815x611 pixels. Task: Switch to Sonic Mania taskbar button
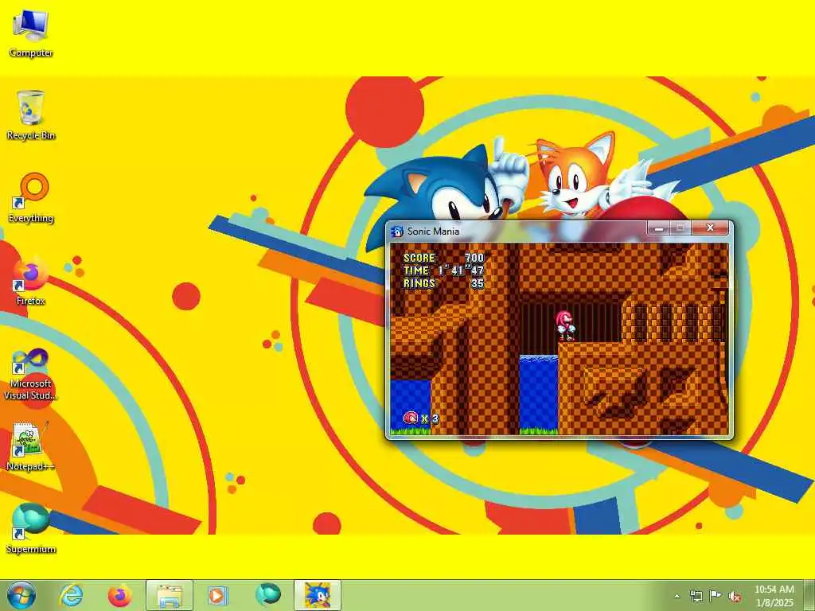(x=318, y=595)
